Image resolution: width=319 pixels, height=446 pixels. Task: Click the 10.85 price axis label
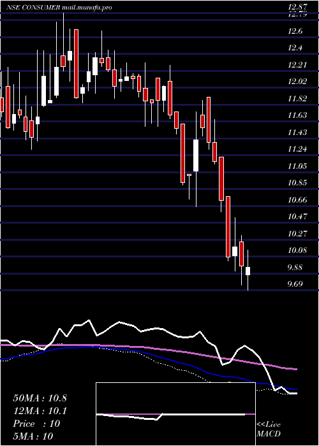click(x=298, y=183)
